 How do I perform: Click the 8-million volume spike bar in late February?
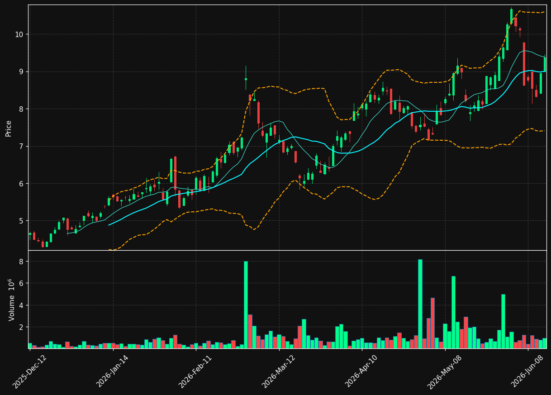pos(246,305)
